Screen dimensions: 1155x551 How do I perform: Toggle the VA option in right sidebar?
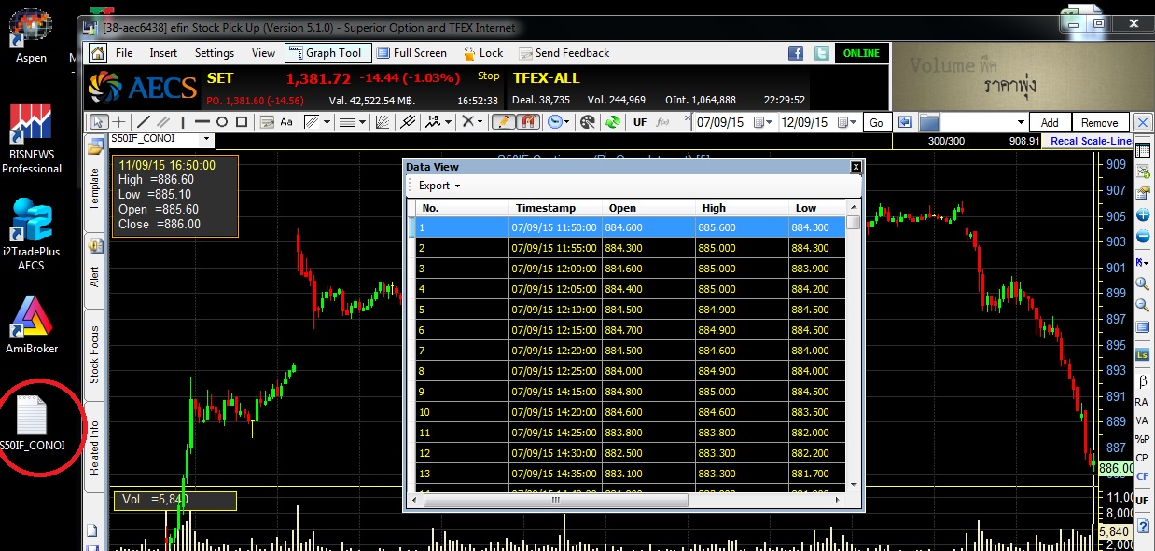point(1142,420)
